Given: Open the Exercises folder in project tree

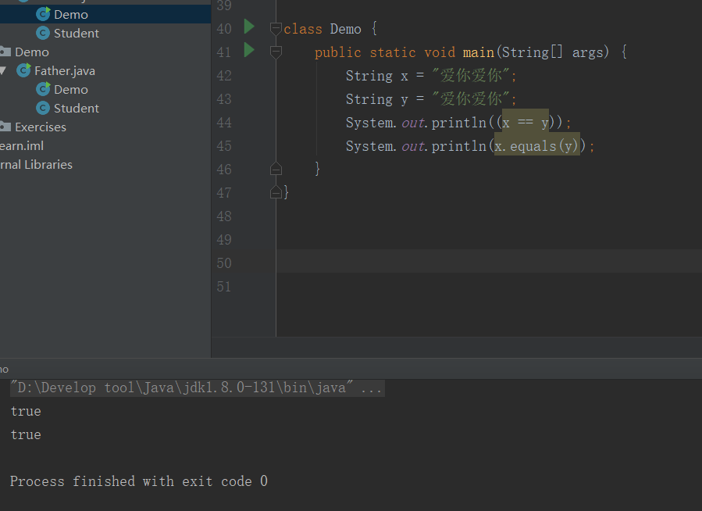Looking at the screenshot, I should point(41,127).
